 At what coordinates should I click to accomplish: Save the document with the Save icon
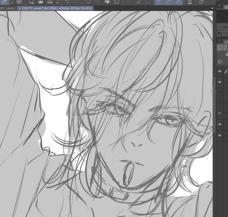[x=50, y=2]
